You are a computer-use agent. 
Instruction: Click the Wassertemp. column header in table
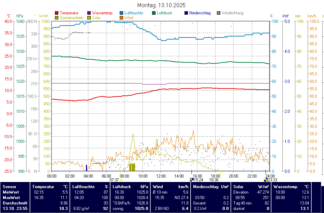pos(286,187)
